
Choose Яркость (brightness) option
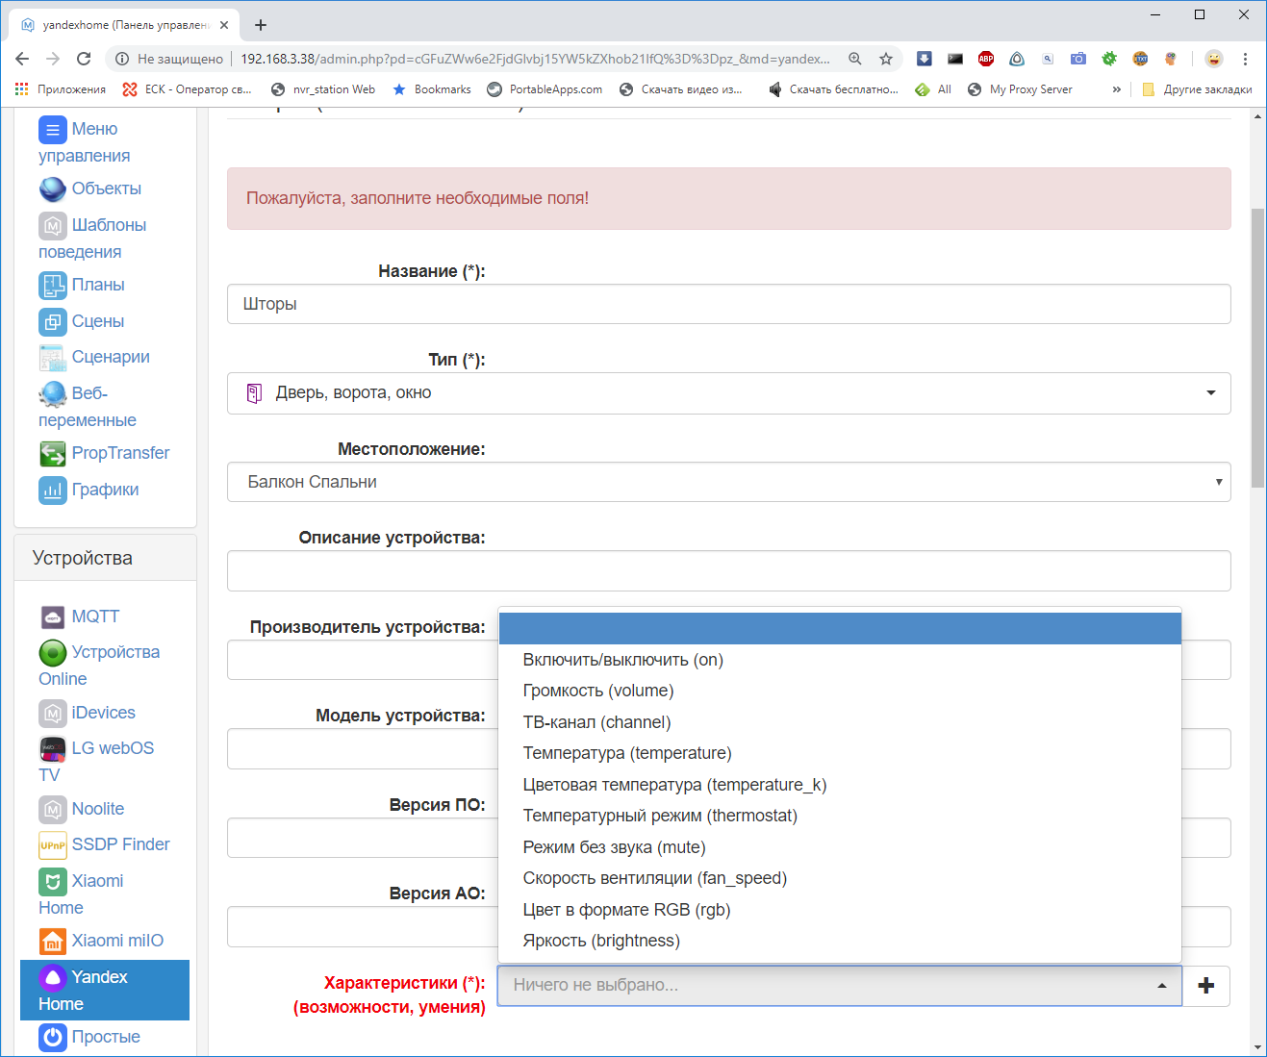coord(840,941)
